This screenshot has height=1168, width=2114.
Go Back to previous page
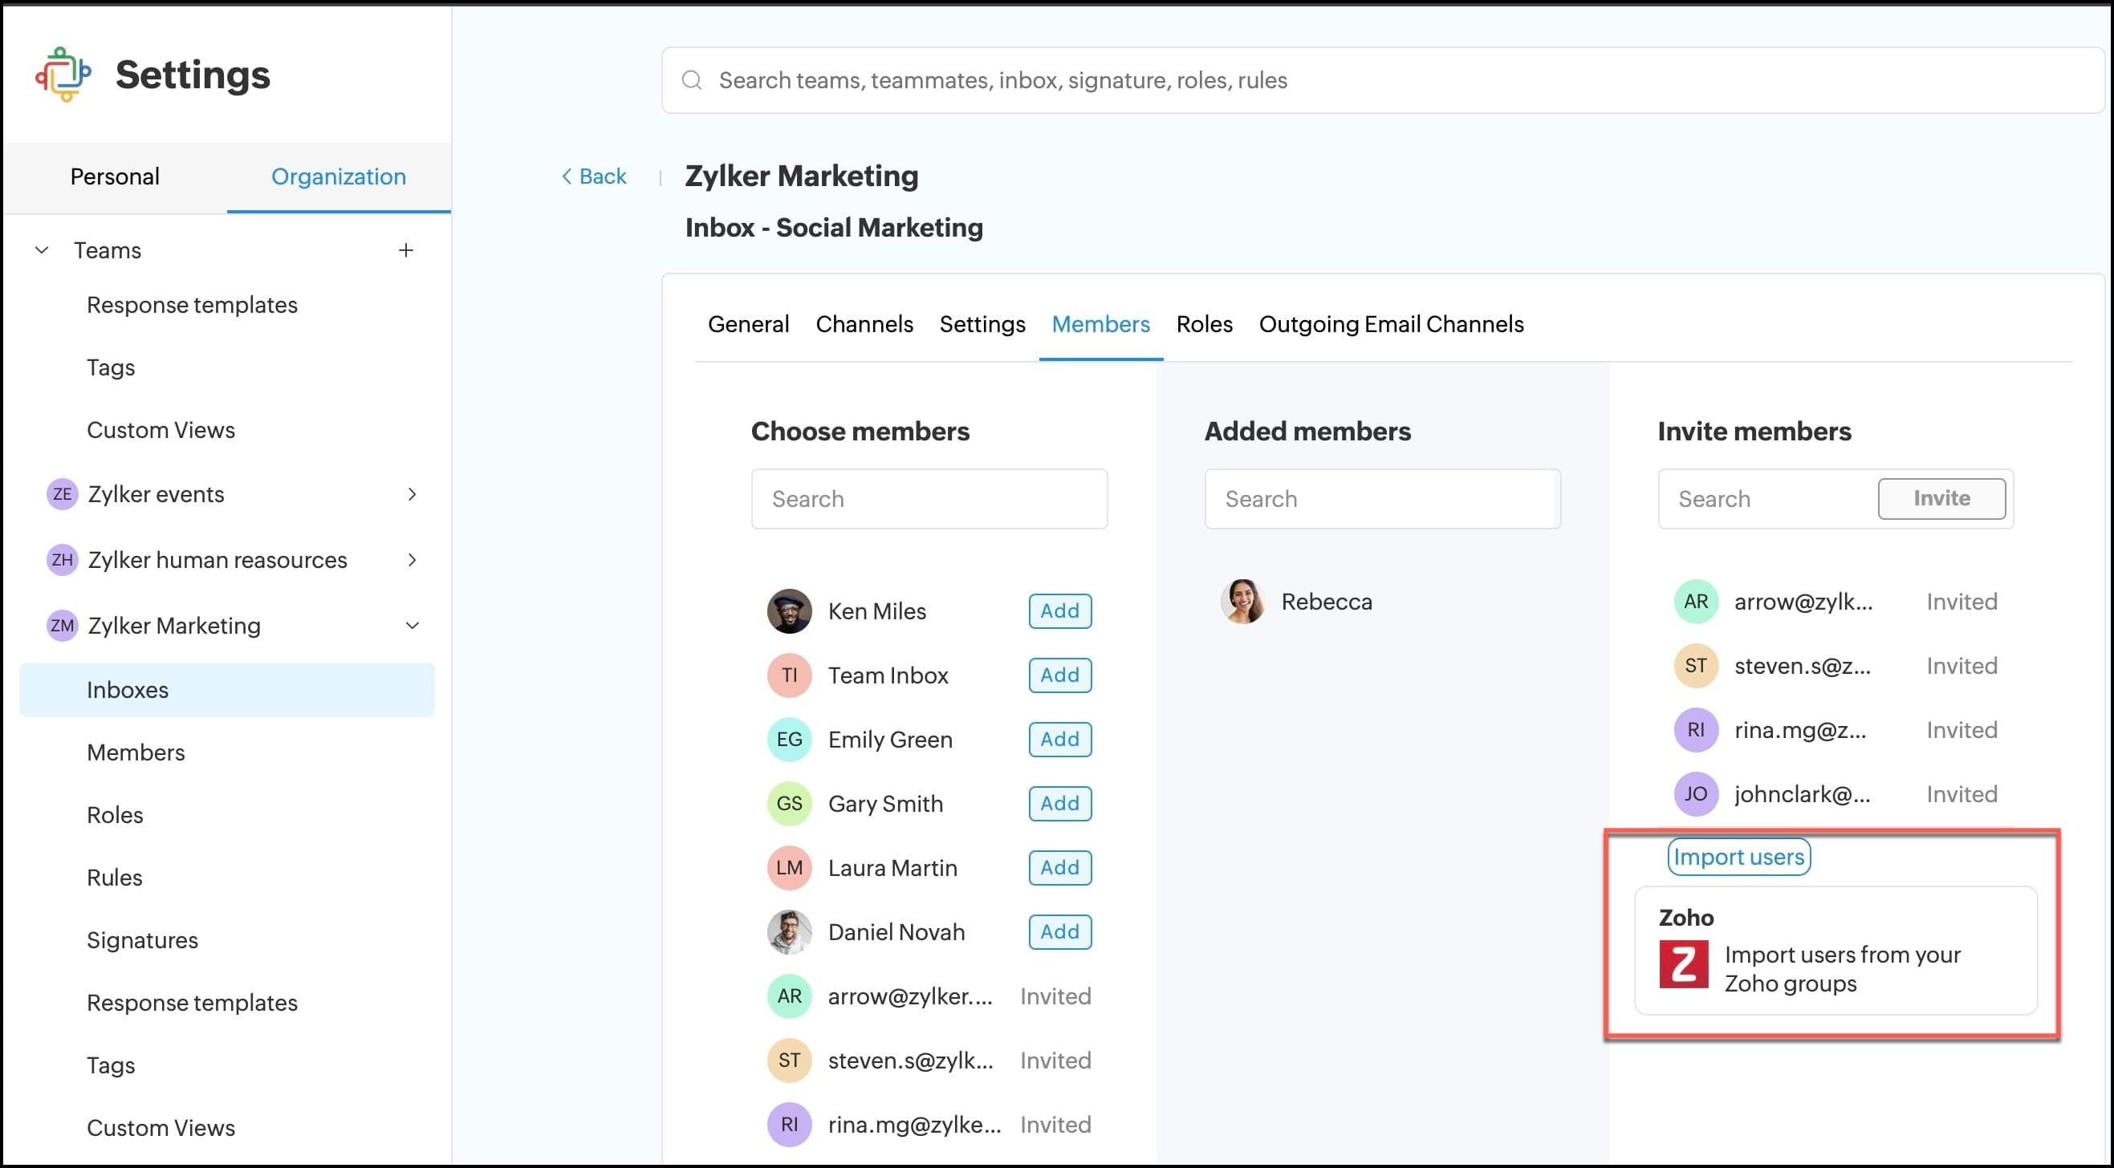(x=593, y=176)
